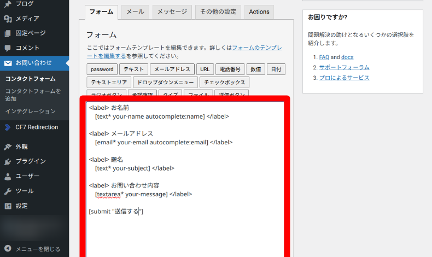This screenshot has height=257, width=432.
Task: Select コンタクトフォームを追加 submenu item
Action: [x=33, y=95]
